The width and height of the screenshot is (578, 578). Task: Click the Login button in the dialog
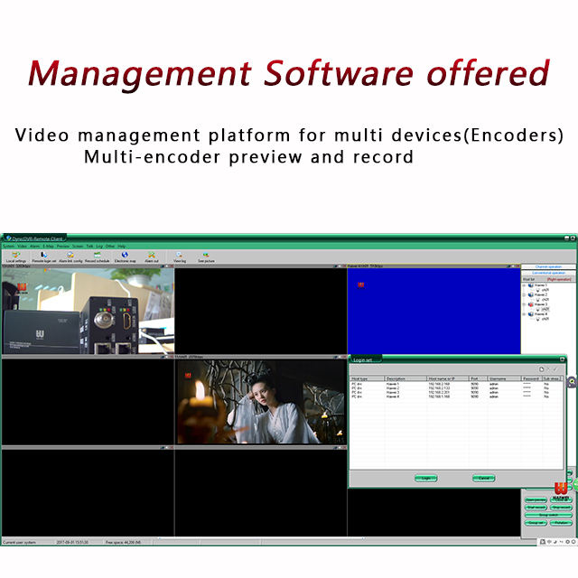click(x=426, y=478)
